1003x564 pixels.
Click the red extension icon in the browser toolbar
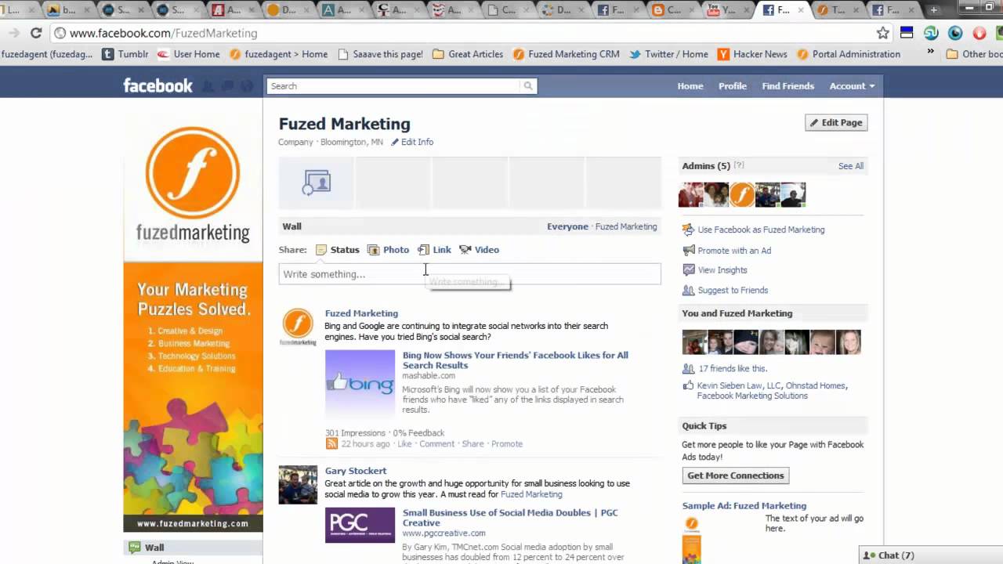click(x=979, y=33)
